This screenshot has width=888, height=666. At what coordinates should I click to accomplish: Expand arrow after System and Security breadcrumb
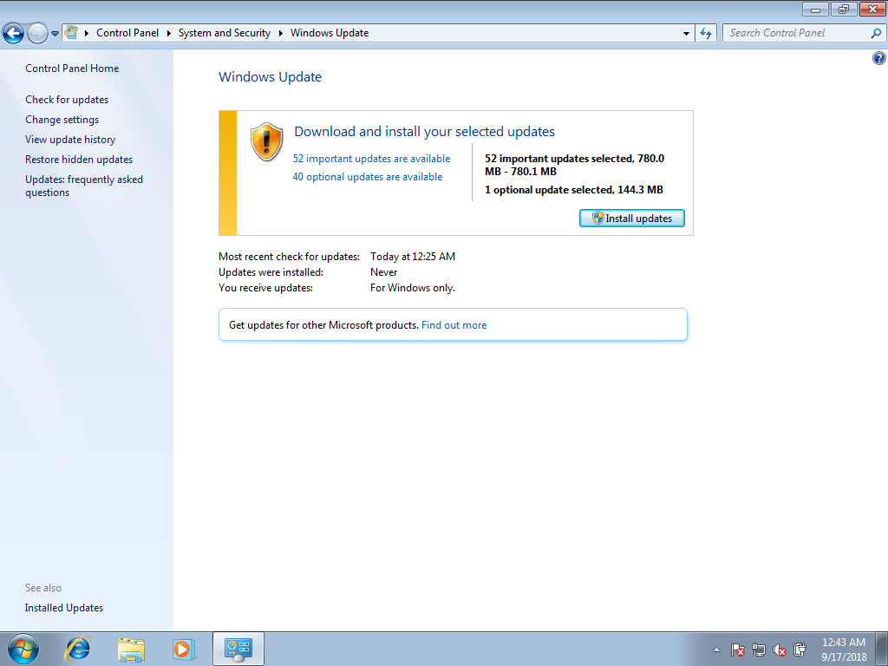280,33
